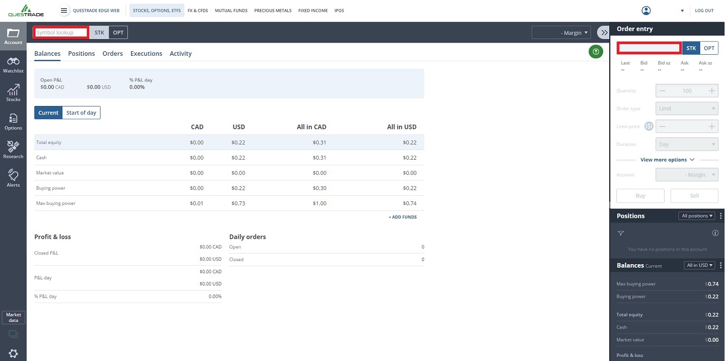
Task: Open Precious Metals in top menu
Action: (273, 11)
